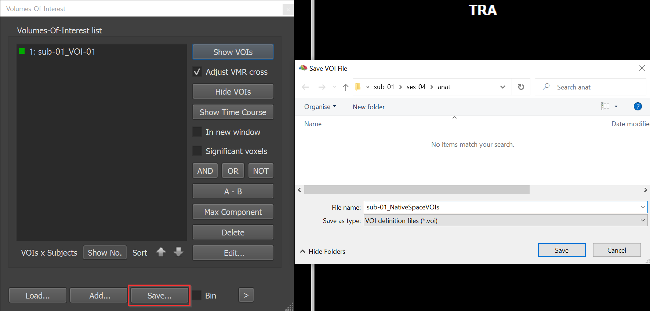Screen dimensions: 650x311
Task: Click the ses-04 breadcrumb folder
Action: [416, 87]
